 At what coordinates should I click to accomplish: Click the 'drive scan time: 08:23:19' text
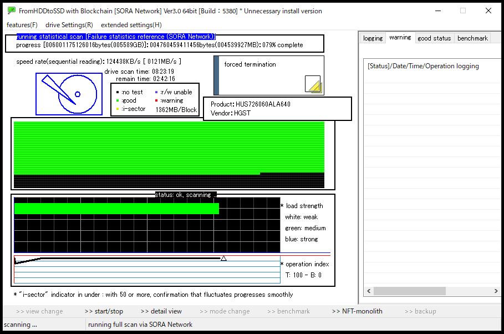tap(139, 72)
